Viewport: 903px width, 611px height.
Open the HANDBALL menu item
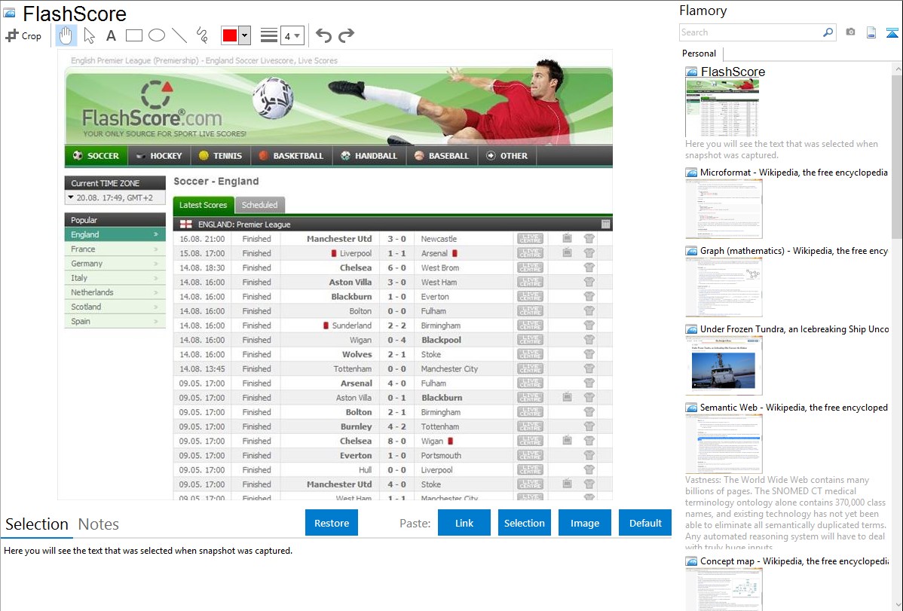[x=369, y=155]
